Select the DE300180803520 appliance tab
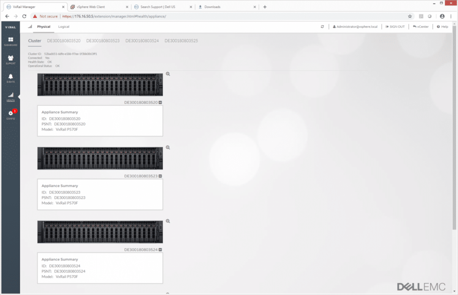The image size is (458, 295). pyautogui.click(x=64, y=41)
